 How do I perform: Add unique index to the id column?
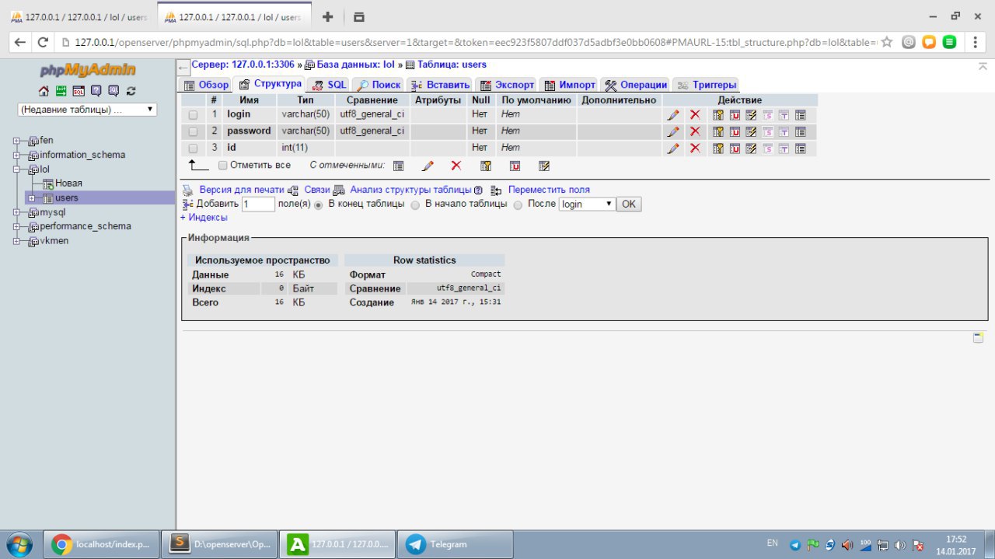pyautogui.click(x=735, y=148)
